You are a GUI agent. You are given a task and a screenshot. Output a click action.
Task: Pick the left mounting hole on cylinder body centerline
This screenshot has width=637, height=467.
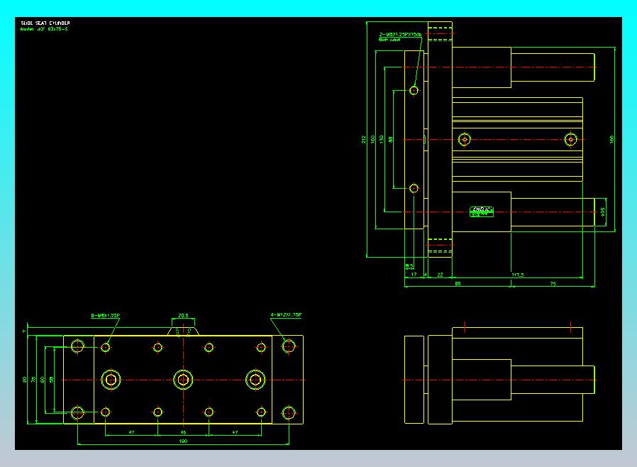point(465,139)
